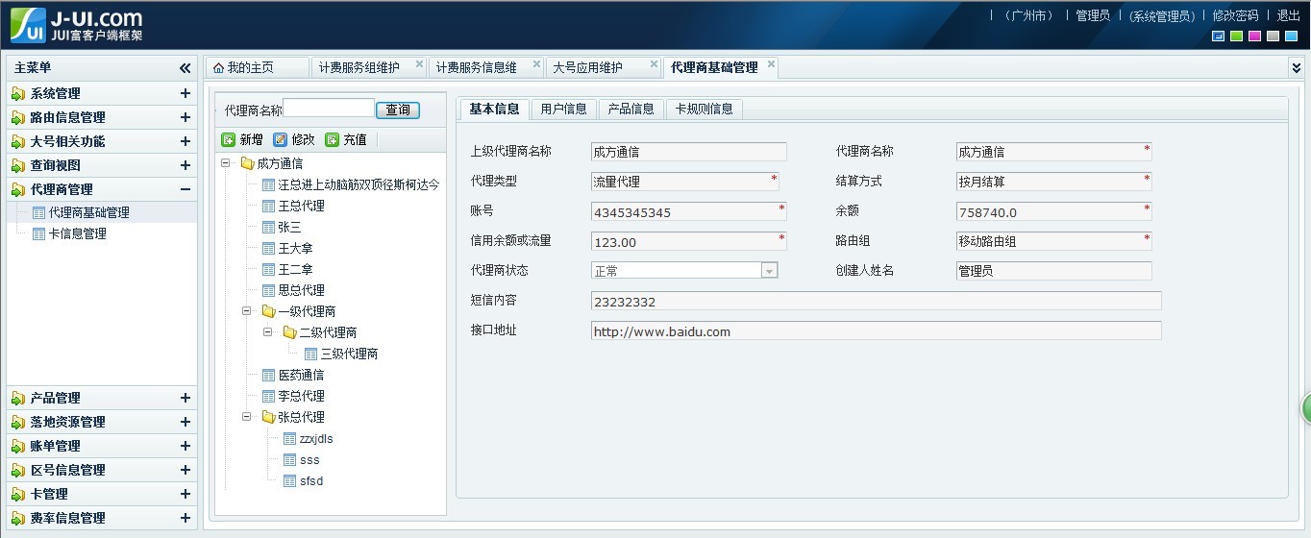Select 李总代理 in the agent tree
The image size is (1311, 538).
[302, 396]
